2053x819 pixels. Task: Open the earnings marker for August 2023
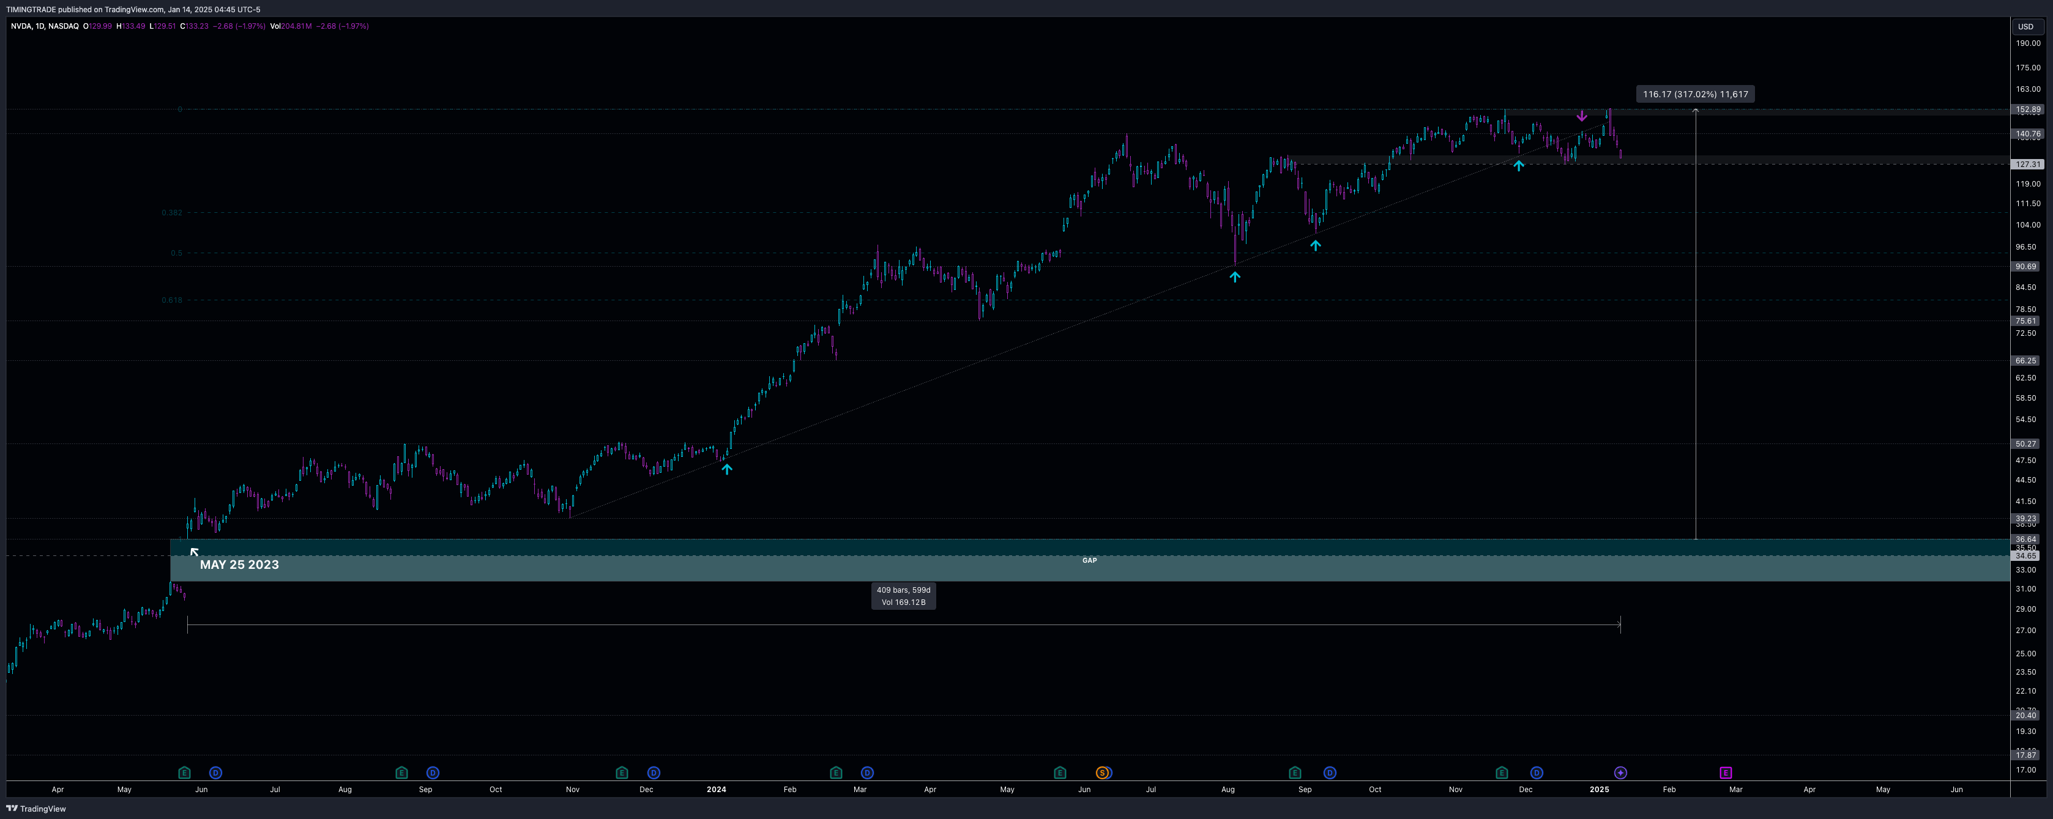coord(401,773)
